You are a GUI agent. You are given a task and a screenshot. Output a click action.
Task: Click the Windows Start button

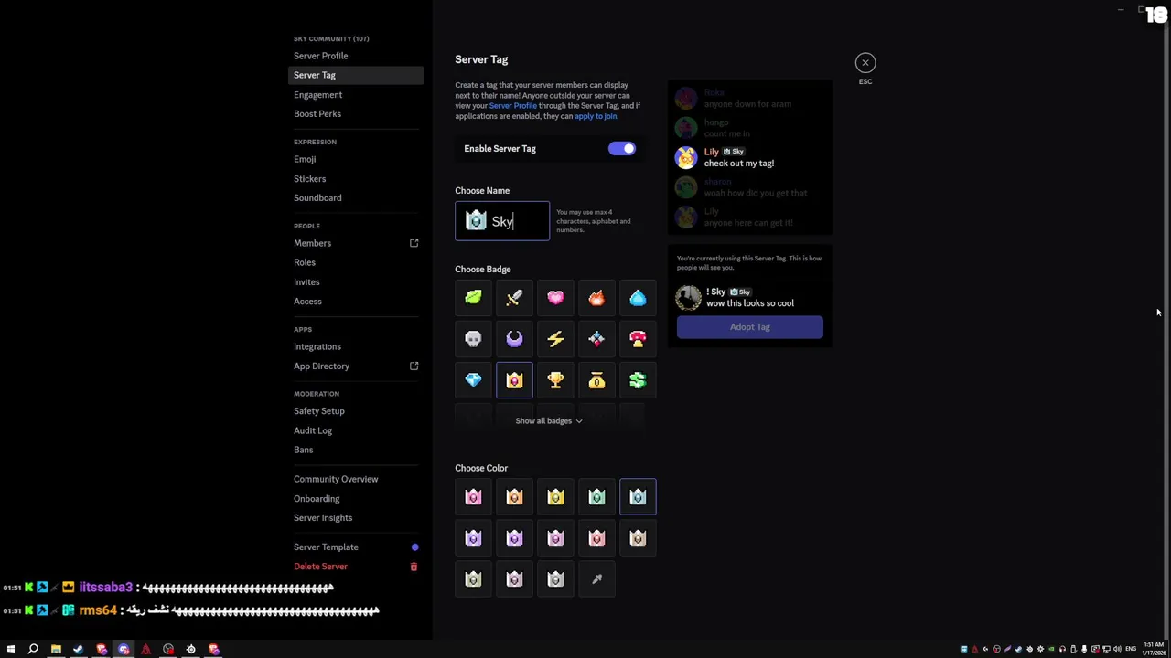[11, 650]
